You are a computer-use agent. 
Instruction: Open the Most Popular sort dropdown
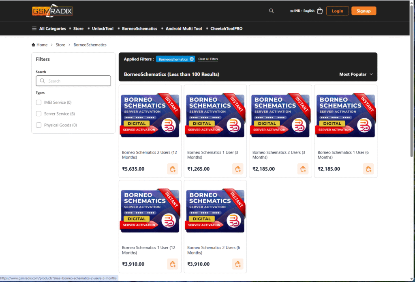(x=355, y=74)
